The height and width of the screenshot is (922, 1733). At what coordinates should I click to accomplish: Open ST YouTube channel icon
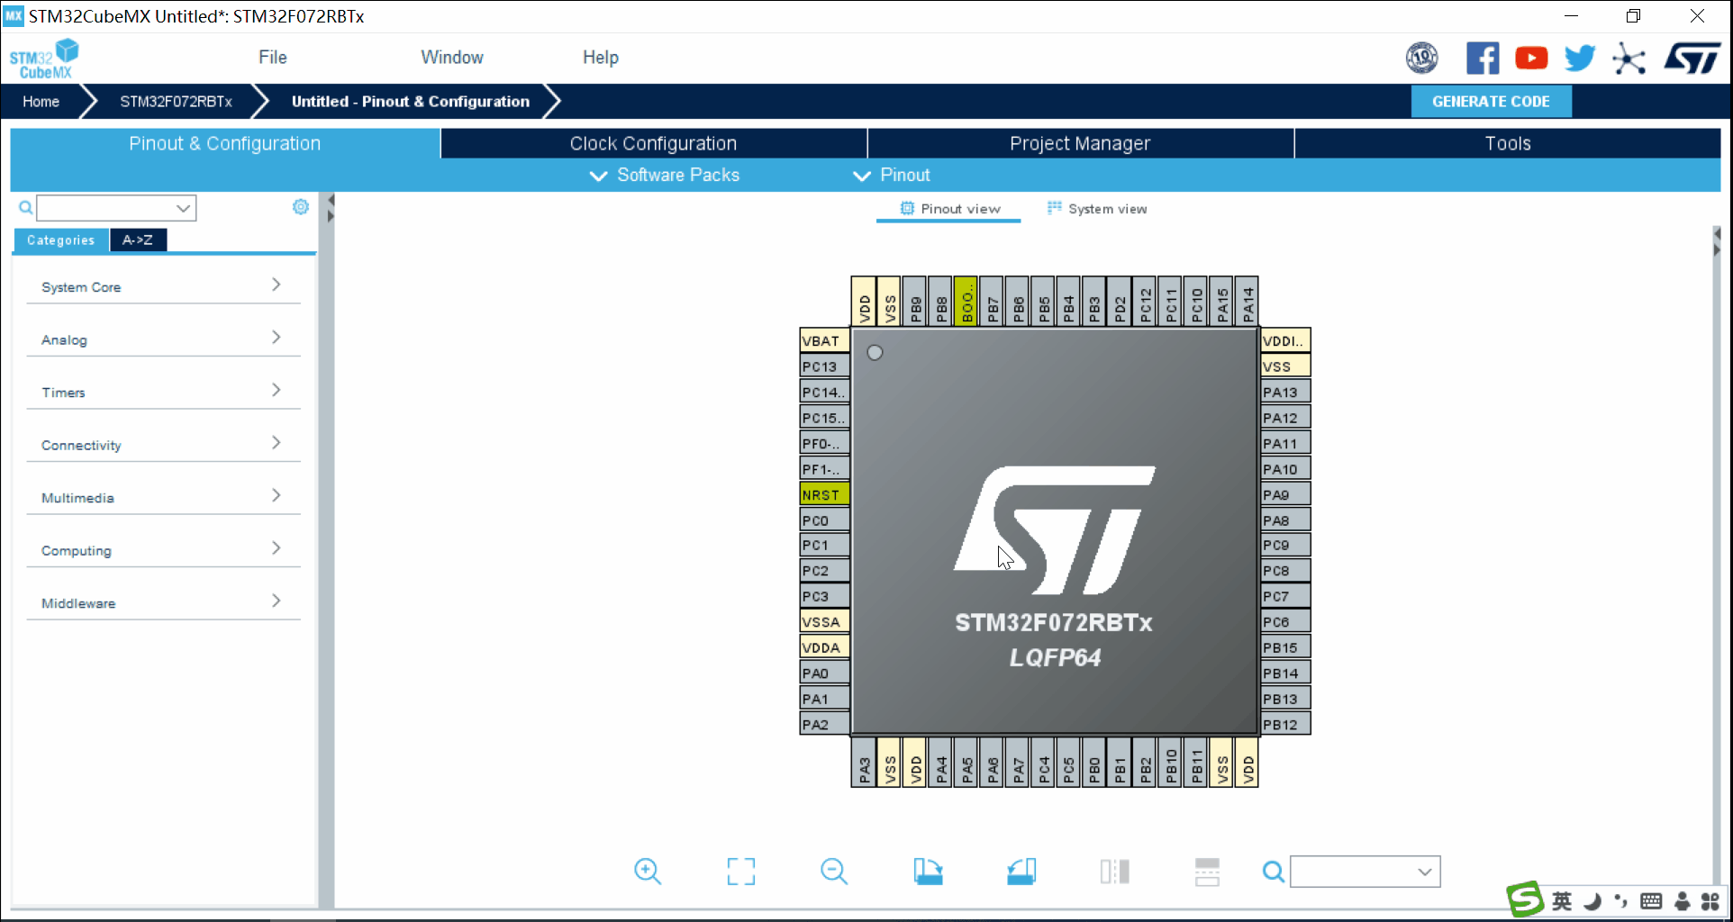coord(1531,59)
